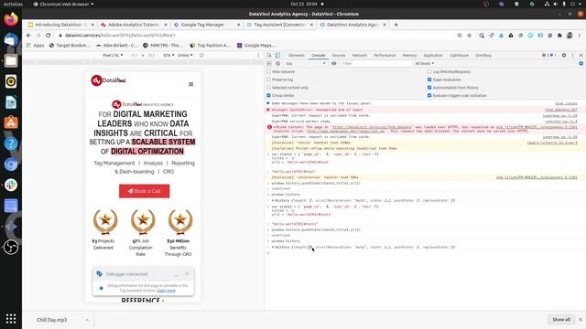
Task: Enable the Hide network checkbox
Action: click(x=268, y=71)
